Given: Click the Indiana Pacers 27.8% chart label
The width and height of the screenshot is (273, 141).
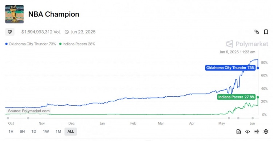Looking at the screenshot, I should coord(237,97).
